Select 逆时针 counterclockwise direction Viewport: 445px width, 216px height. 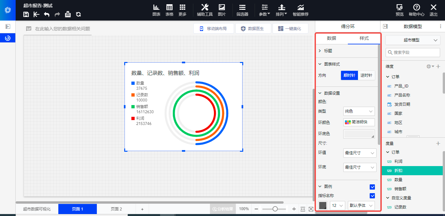(x=366, y=75)
